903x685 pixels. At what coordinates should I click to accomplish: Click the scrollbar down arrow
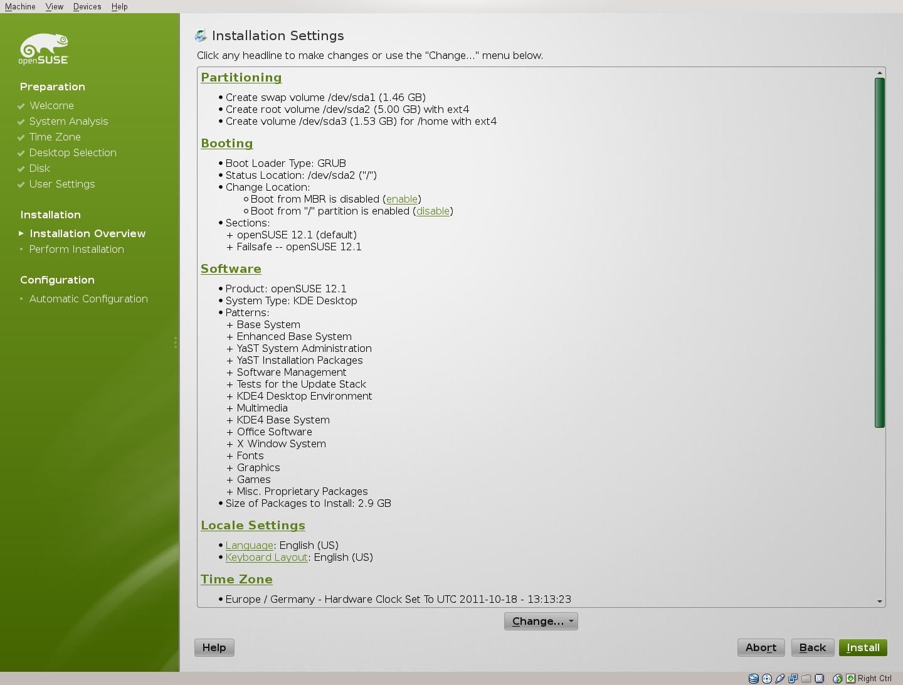point(880,602)
